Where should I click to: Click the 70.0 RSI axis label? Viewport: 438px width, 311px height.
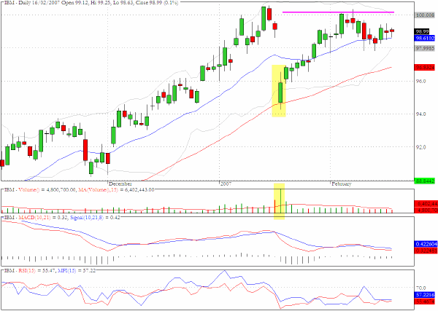421,288
